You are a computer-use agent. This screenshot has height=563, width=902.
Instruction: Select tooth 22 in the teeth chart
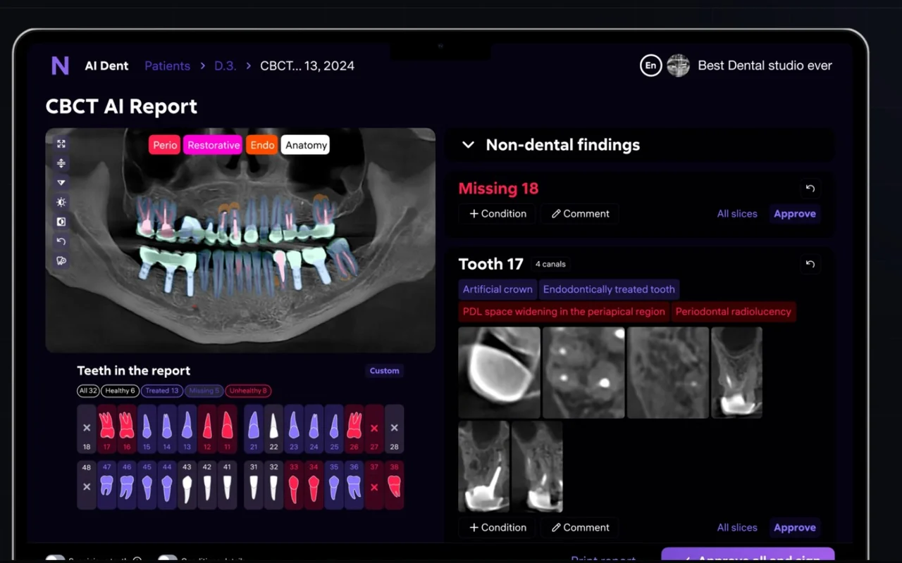273,429
